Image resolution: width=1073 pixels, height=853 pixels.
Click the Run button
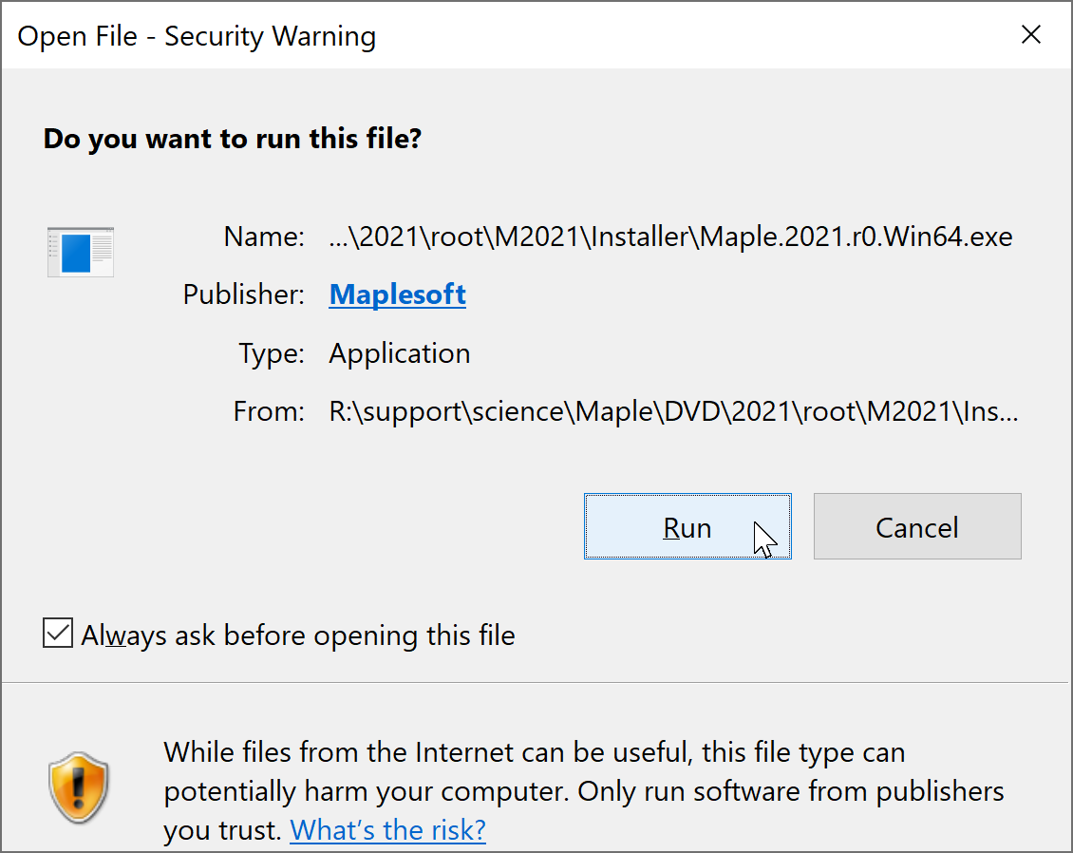687,527
